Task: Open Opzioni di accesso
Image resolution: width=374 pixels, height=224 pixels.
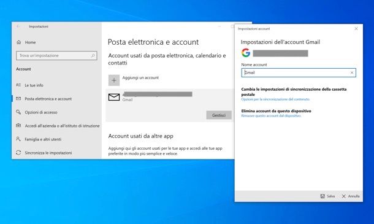Action: point(41,112)
